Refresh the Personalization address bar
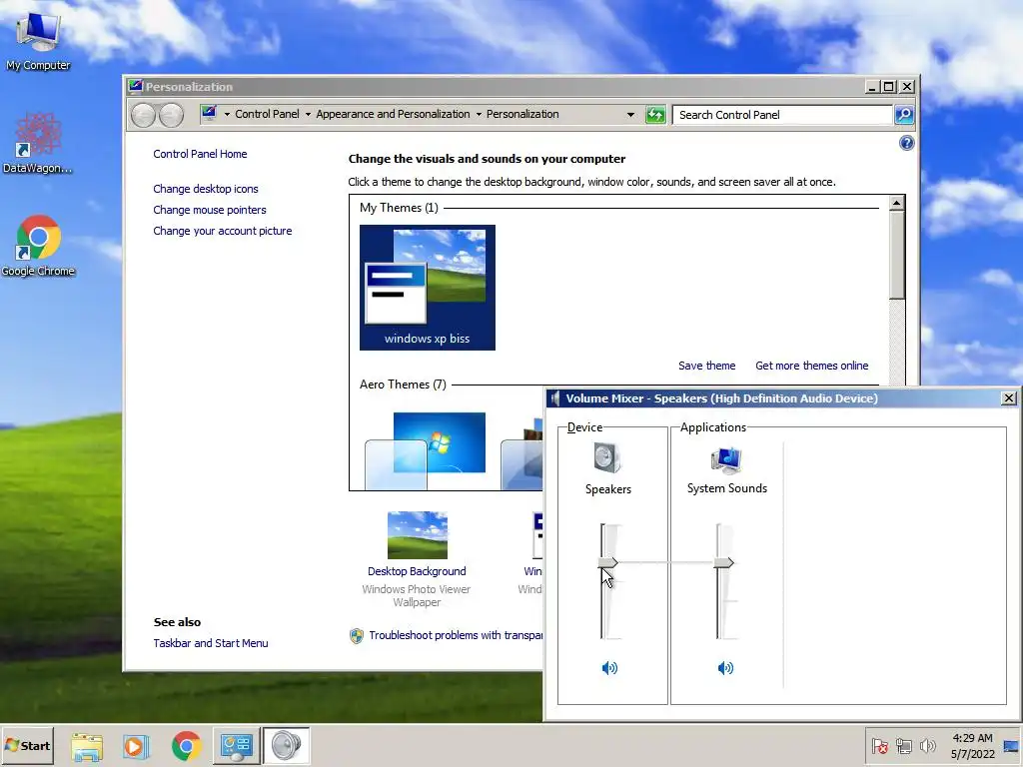 [655, 115]
